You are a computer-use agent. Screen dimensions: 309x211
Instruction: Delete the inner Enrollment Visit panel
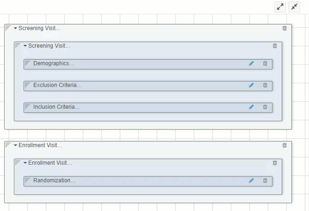tap(275, 163)
